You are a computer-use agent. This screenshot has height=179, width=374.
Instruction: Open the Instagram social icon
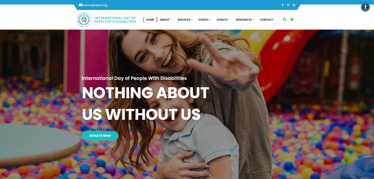click(x=288, y=5)
